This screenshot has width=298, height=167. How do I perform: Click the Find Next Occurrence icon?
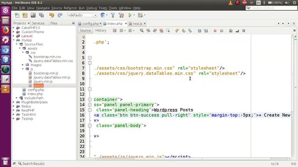(155, 31)
